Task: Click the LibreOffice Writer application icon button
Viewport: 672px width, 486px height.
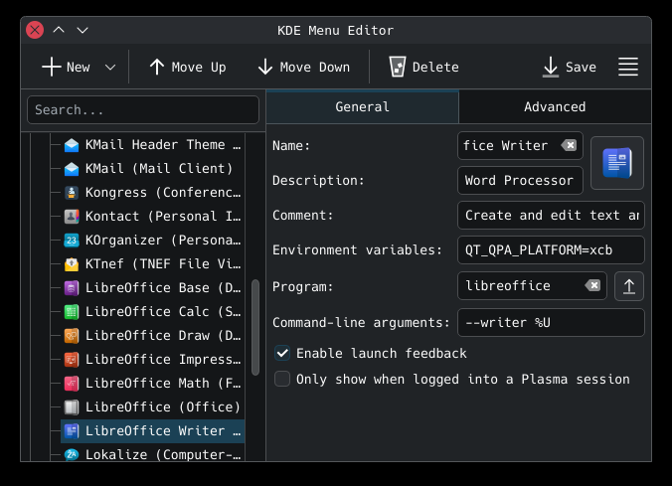Action: [616, 163]
